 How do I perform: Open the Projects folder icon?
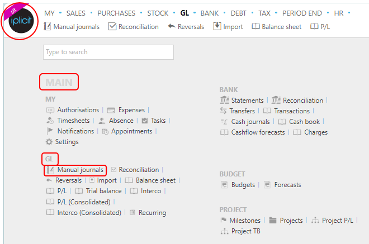[x=273, y=220]
